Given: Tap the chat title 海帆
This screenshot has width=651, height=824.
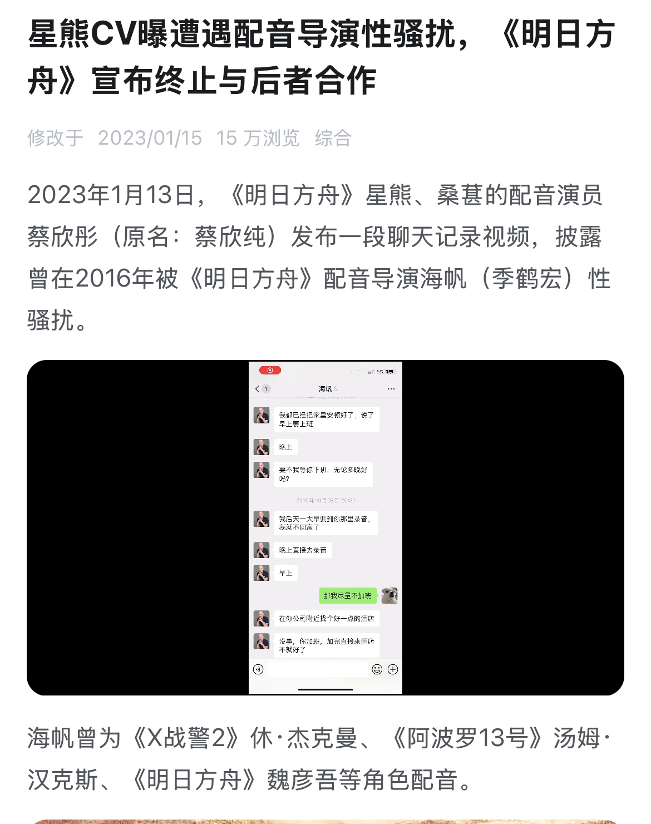Looking at the screenshot, I should click(x=325, y=389).
